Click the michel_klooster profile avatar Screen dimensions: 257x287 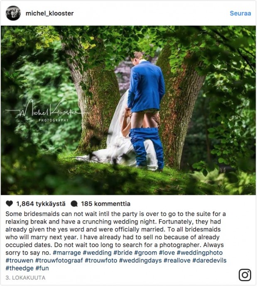[x=13, y=13]
